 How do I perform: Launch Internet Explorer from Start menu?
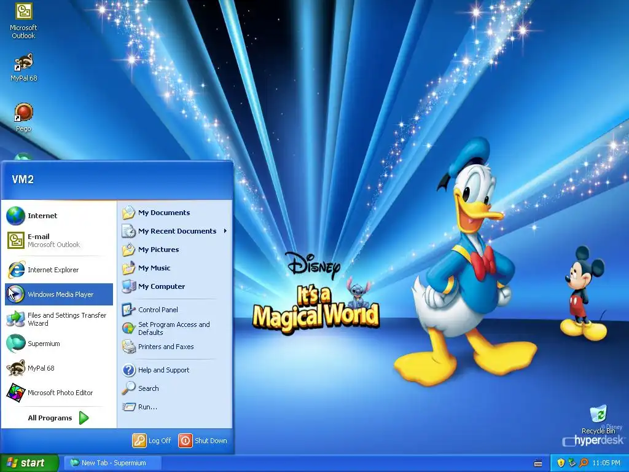click(59, 270)
